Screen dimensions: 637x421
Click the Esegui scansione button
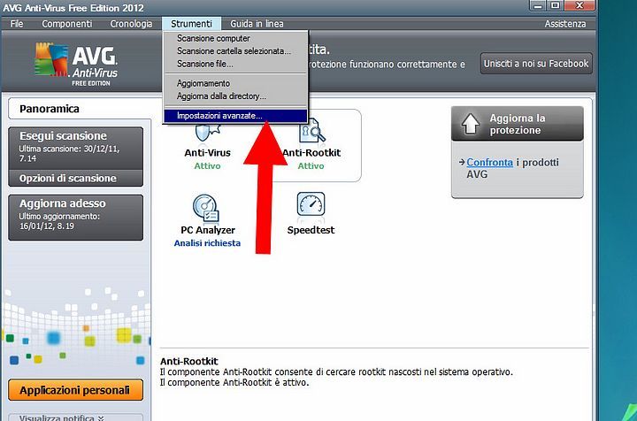[x=75, y=148]
